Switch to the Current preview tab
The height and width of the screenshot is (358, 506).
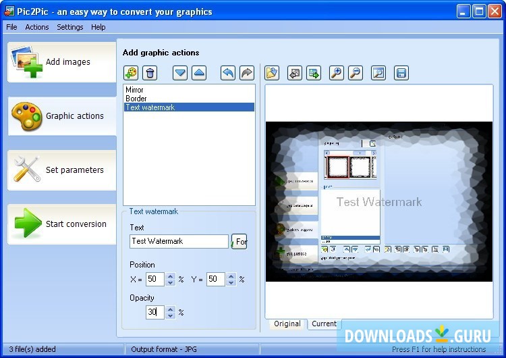(324, 324)
